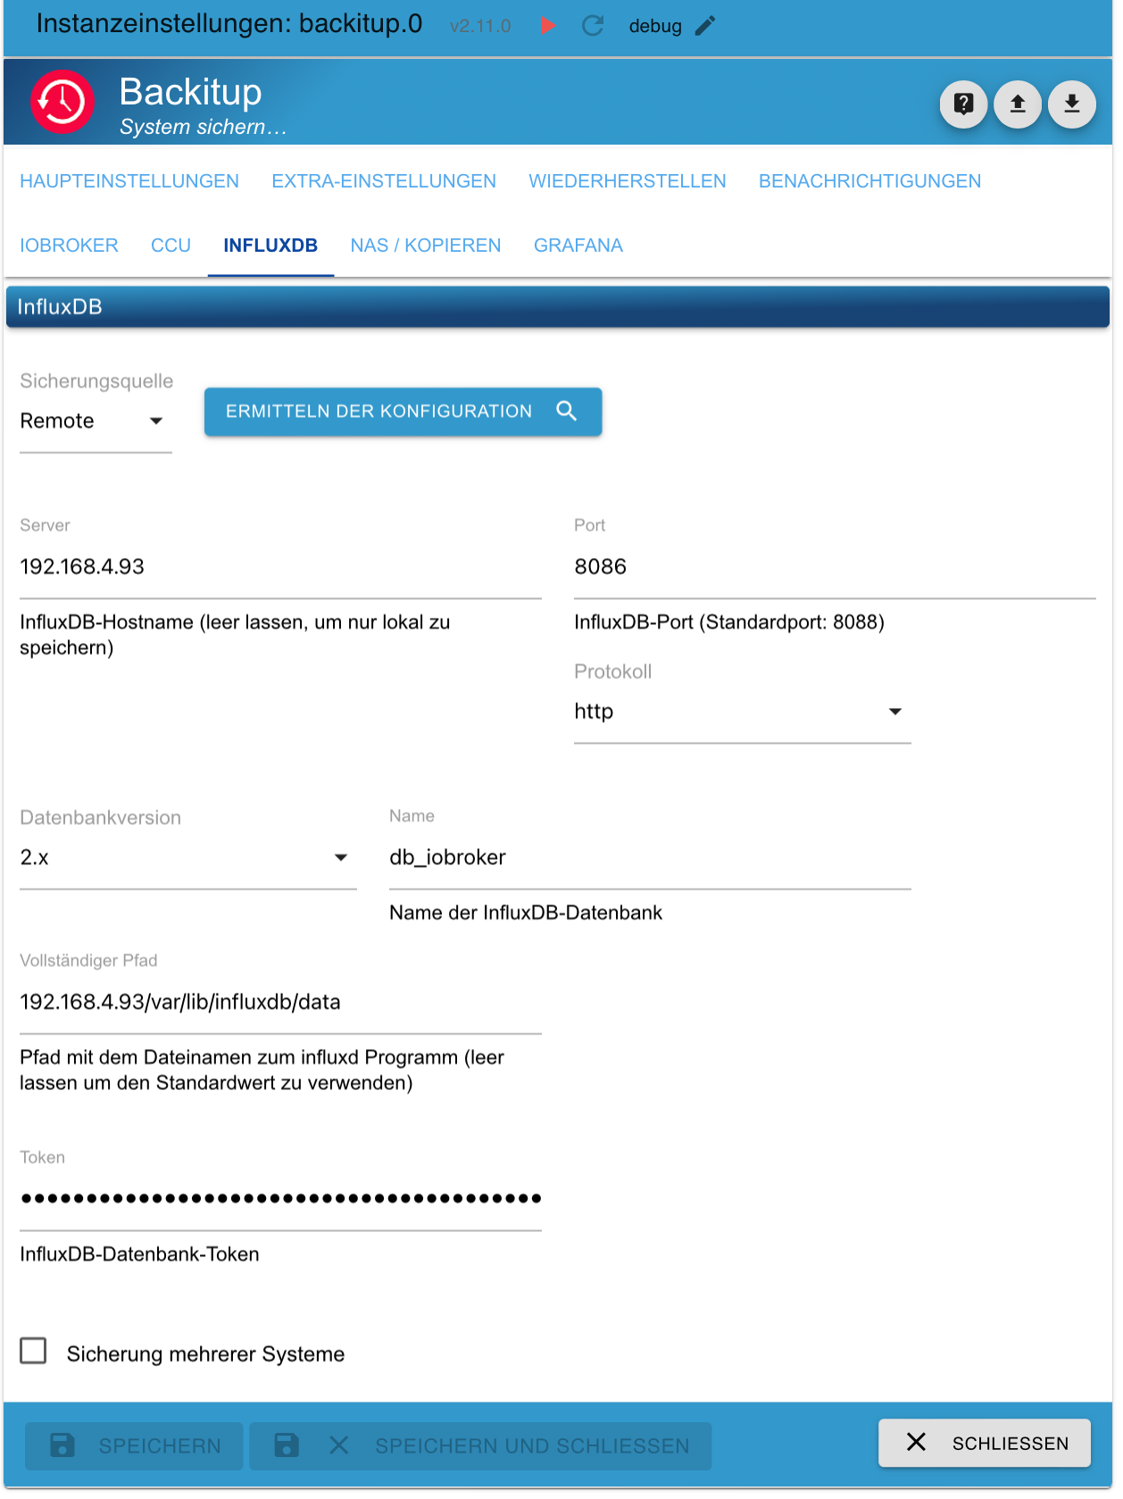Enable Sicherung mehrerer Systeme checkbox
Viewport: 1123px width, 1499px height.
click(34, 1351)
